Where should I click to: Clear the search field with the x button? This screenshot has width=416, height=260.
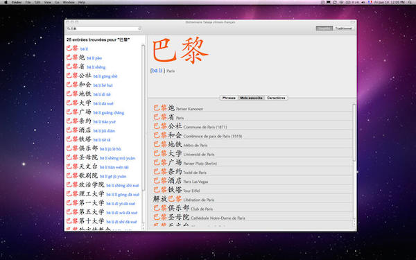click(x=140, y=28)
